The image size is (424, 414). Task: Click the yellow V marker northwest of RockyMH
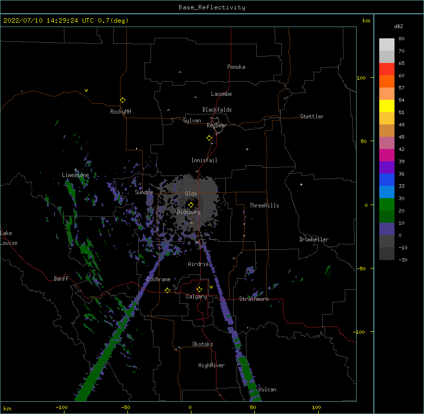pos(86,90)
